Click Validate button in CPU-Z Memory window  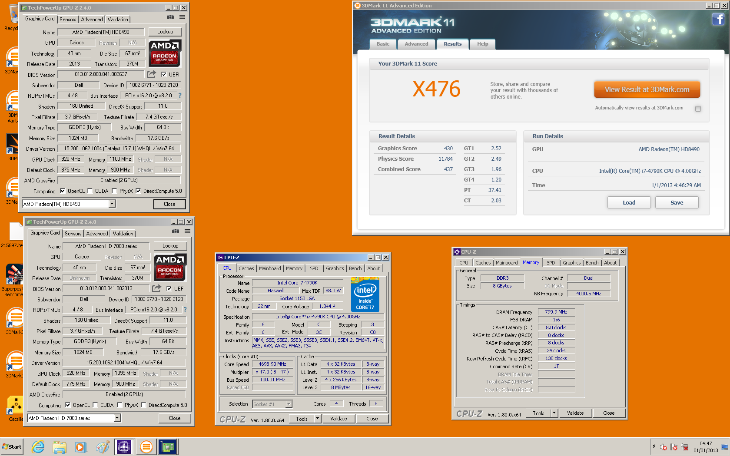[x=575, y=413]
